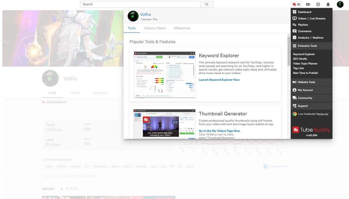Click Launch Keyword Explorer Now link
This screenshot has height=199, width=349.
[x=219, y=80]
